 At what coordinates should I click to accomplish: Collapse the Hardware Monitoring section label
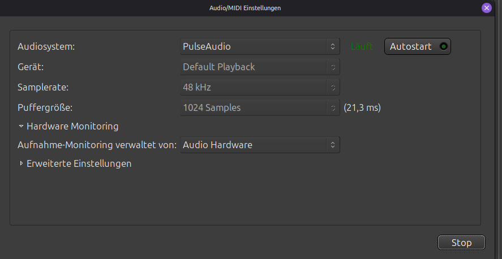point(72,126)
